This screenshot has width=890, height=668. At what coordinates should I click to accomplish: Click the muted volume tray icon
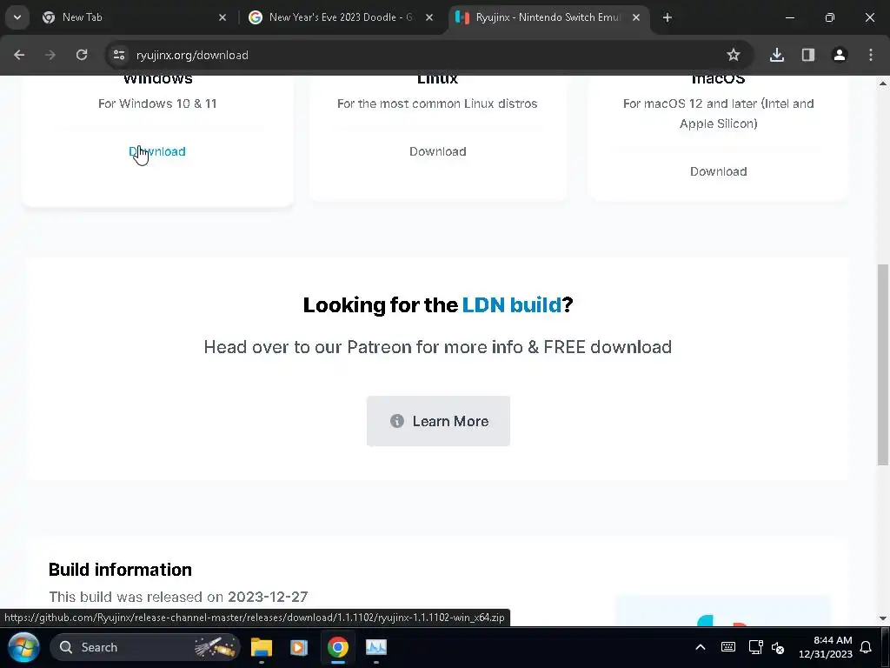point(778,647)
